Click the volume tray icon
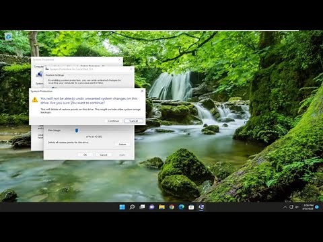Viewport: 323px width, 242px height. pos(297,207)
